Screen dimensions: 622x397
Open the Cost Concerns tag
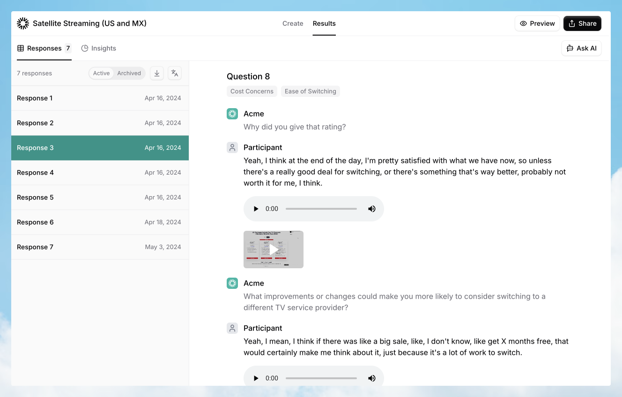coord(252,91)
